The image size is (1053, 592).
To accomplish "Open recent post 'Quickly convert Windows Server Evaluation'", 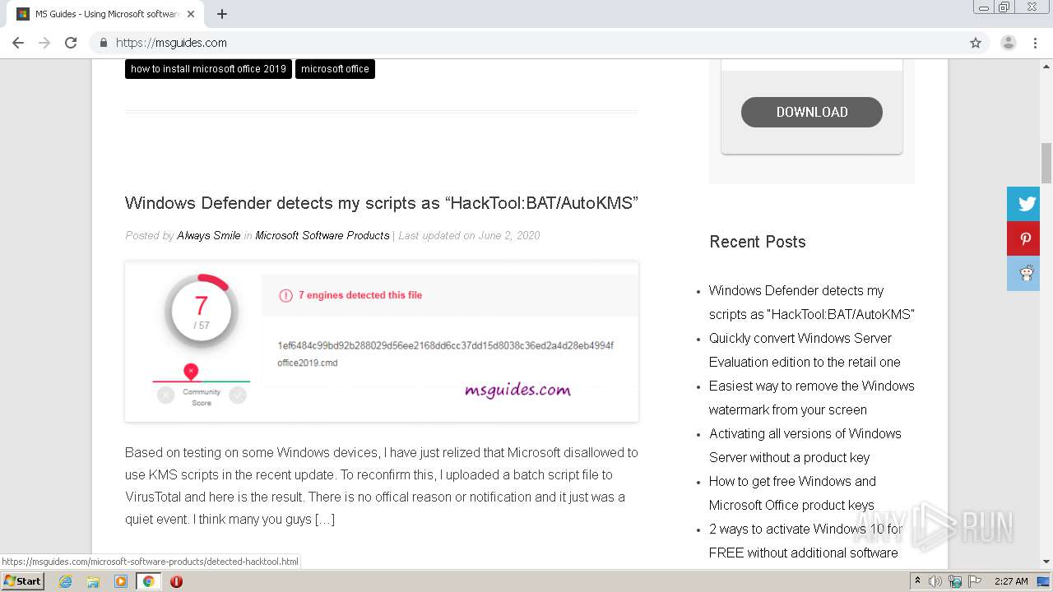I will [805, 350].
